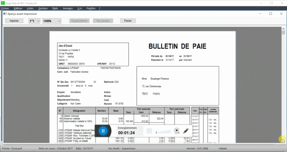Click the Pg suivante button
Screen dimensions: 287x152
[103, 21]
